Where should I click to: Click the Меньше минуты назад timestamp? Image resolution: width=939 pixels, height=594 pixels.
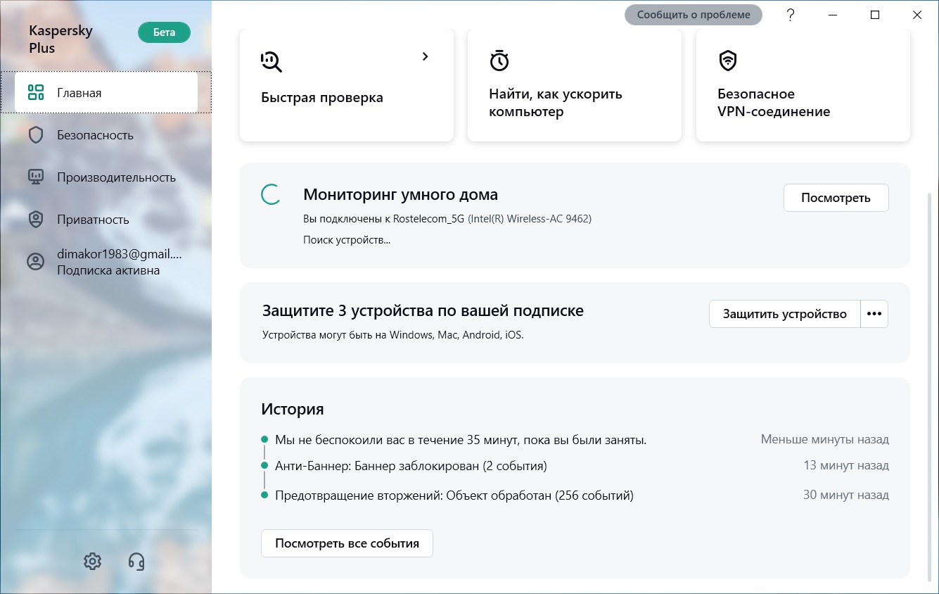824,439
